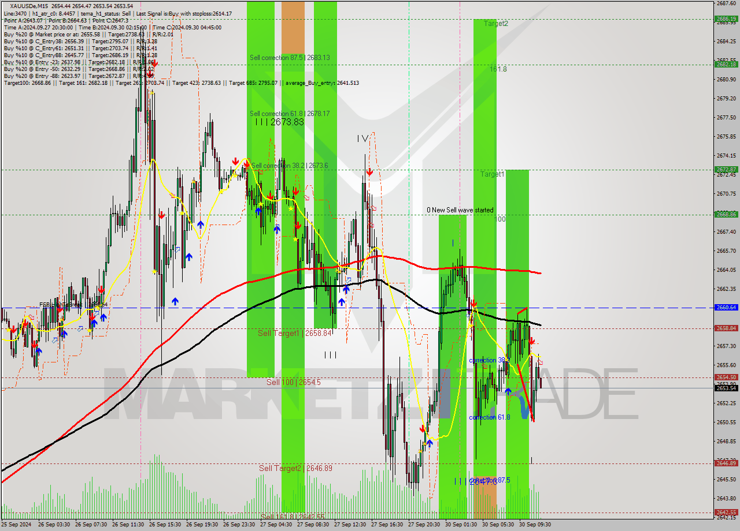Click the 0 New Sell wave started annotation
The image size is (740, 531).
461,210
